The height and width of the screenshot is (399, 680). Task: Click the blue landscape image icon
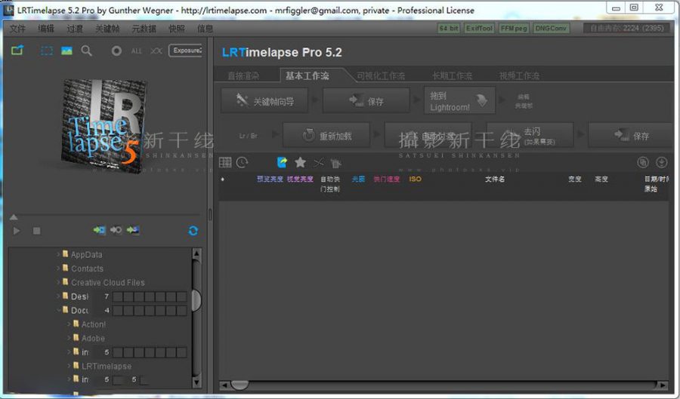66,51
